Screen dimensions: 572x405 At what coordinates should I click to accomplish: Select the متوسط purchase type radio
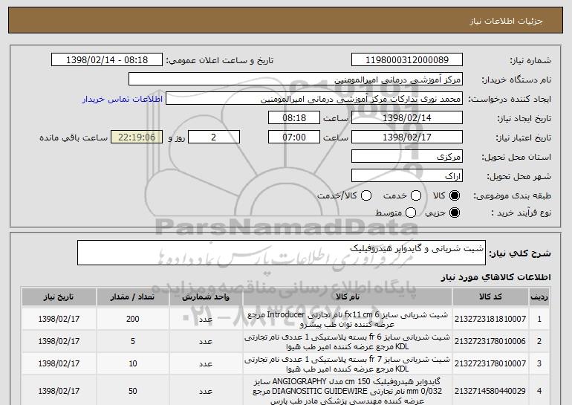click(x=411, y=213)
